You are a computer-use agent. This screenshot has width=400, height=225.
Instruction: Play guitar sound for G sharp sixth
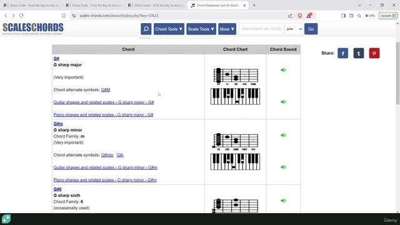[283, 201]
